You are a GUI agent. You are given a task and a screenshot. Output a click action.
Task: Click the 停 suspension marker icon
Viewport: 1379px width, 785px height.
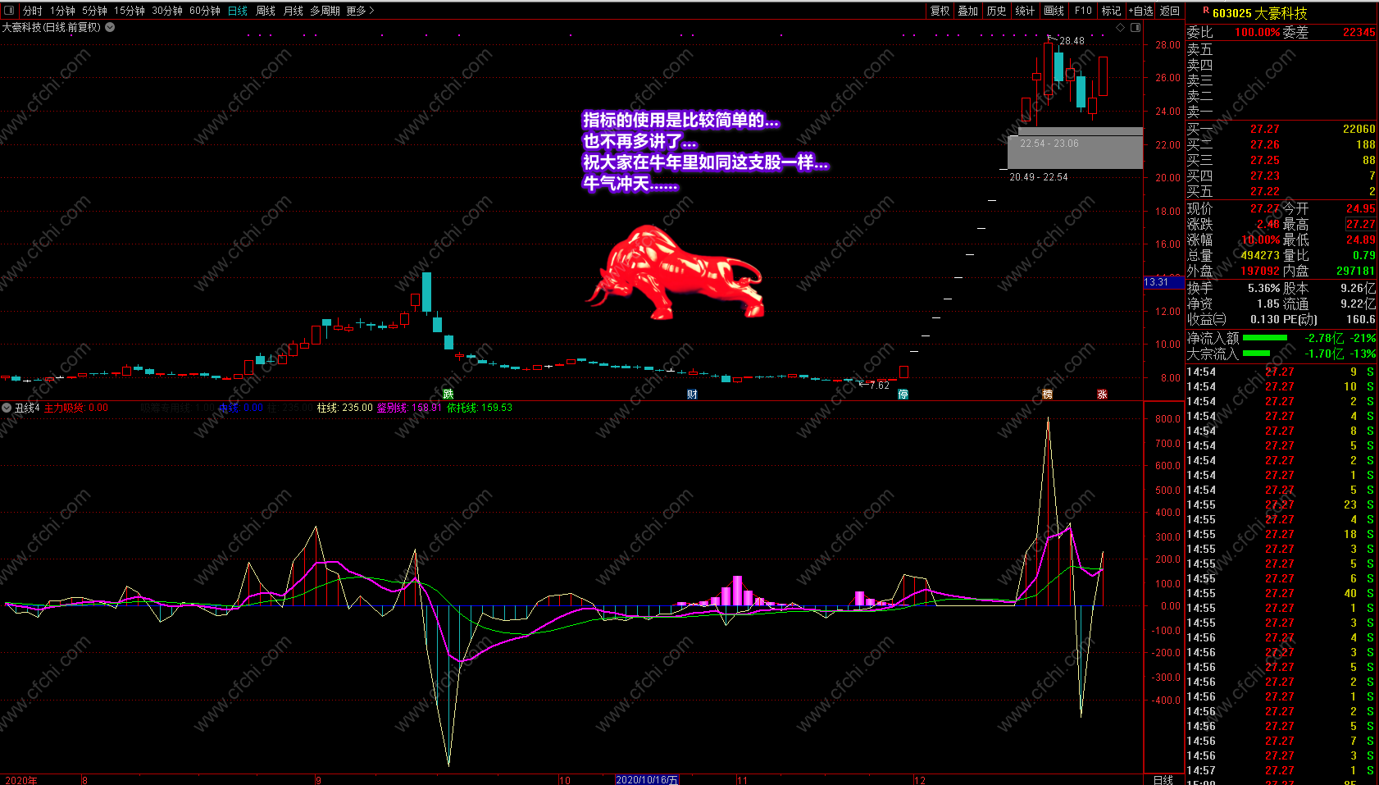tap(903, 395)
